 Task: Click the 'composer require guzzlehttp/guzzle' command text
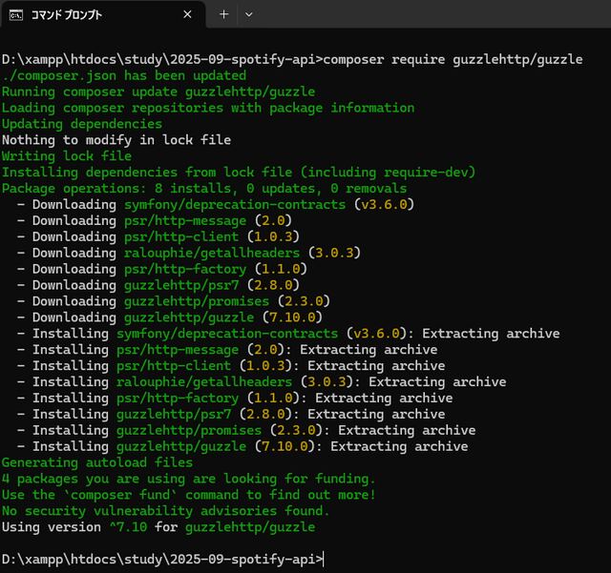453,59
